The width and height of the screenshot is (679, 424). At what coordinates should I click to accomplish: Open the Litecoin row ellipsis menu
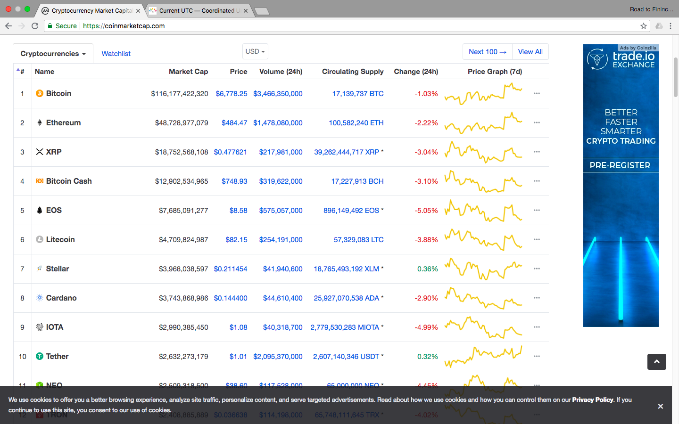point(537,239)
